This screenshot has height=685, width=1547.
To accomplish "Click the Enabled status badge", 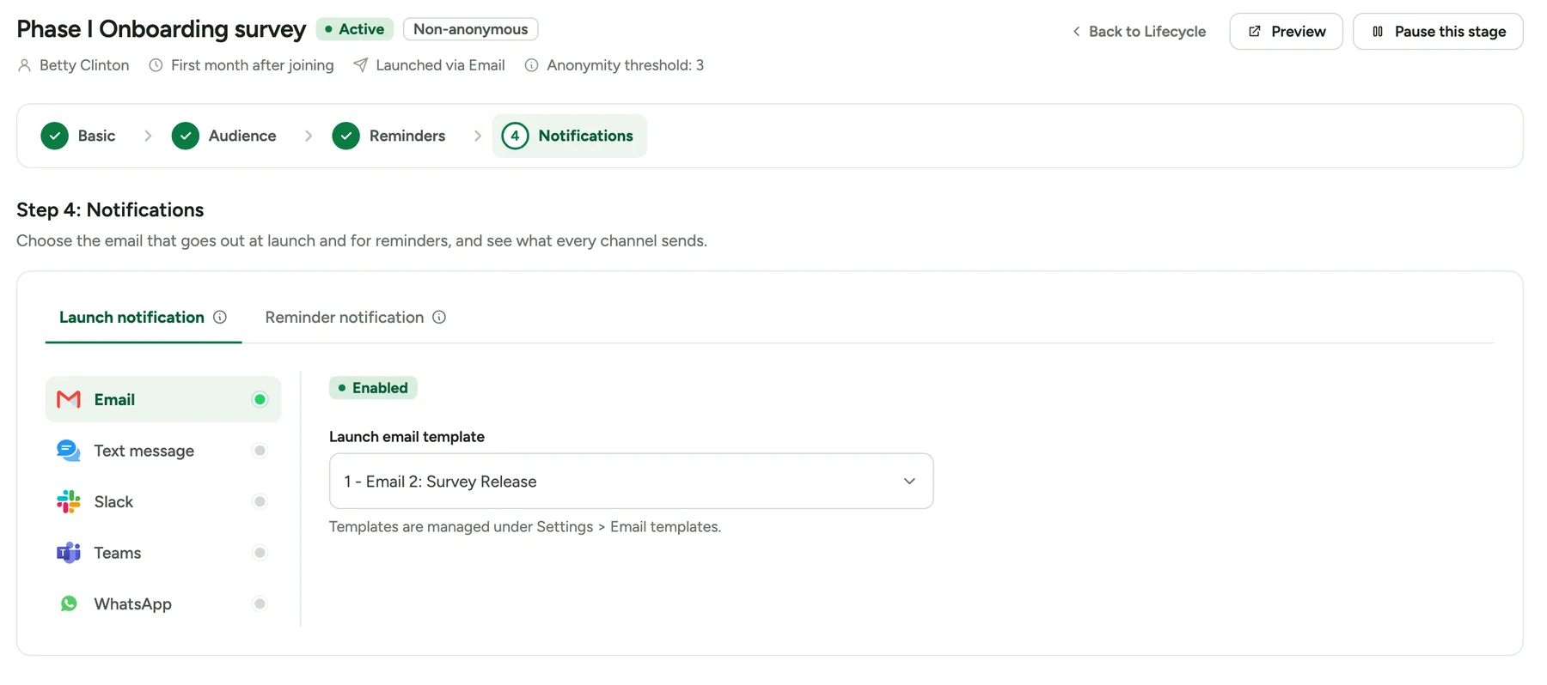I will tap(373, 388).
